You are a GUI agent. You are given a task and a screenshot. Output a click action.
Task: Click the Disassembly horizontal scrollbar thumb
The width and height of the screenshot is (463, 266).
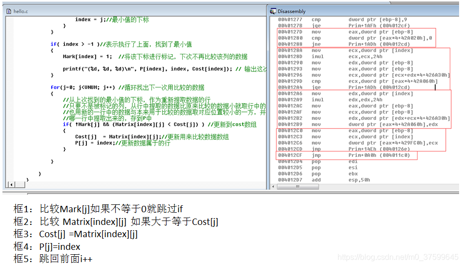point(297,186)
